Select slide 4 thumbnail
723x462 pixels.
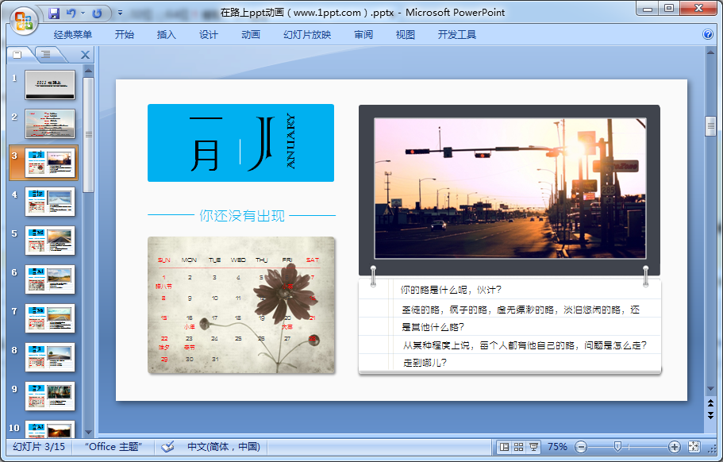[50, 202]
